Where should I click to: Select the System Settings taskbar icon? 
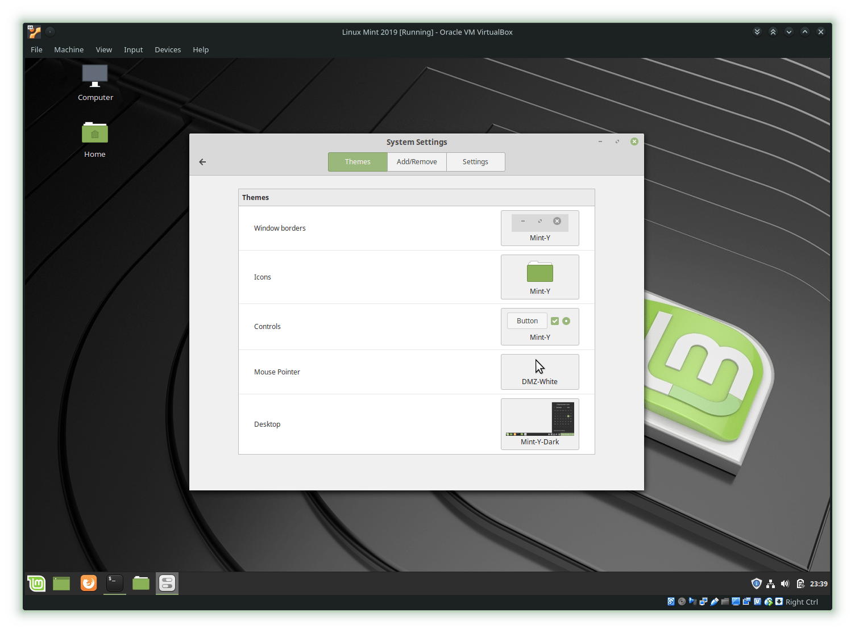click(x=167, y=583)
